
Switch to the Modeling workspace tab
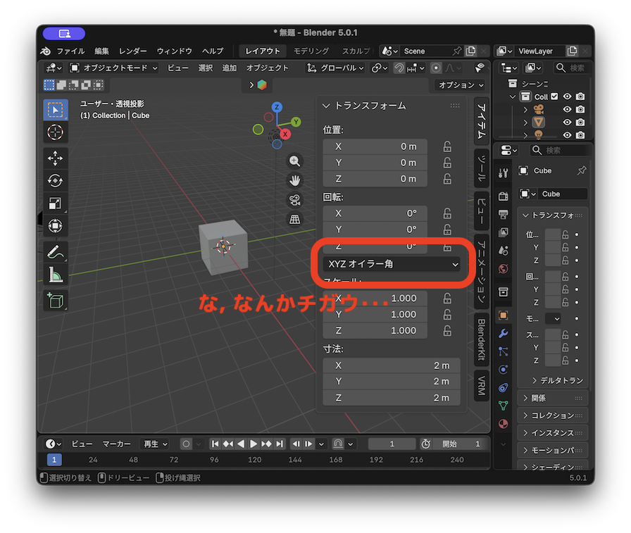tap(311, 51)
